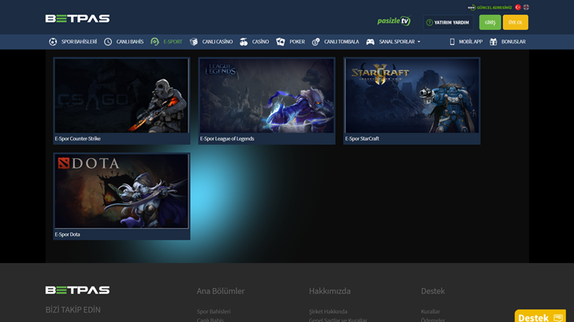Open the Destek chat button

coord(540,316)
